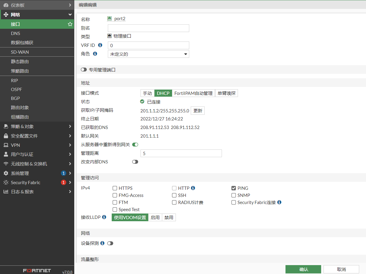The height and width of the screenshot is (274, 366).
Task: Expand the VPN sidebar section
Action: coord(37,145)
